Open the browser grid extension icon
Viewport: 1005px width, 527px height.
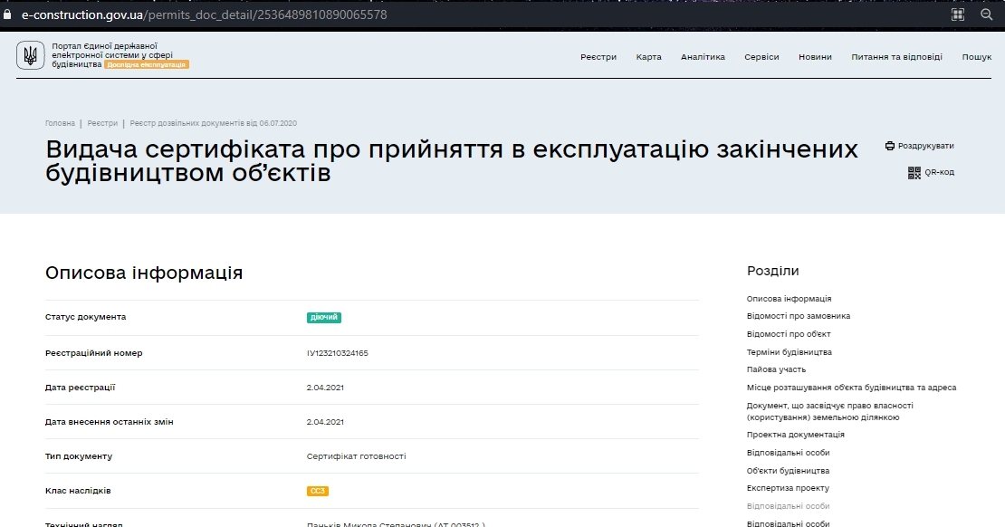[x=958, y=14]
